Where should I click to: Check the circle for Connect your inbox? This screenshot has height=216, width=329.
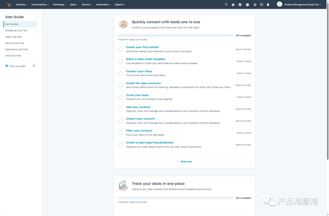(x=120, y=73)
